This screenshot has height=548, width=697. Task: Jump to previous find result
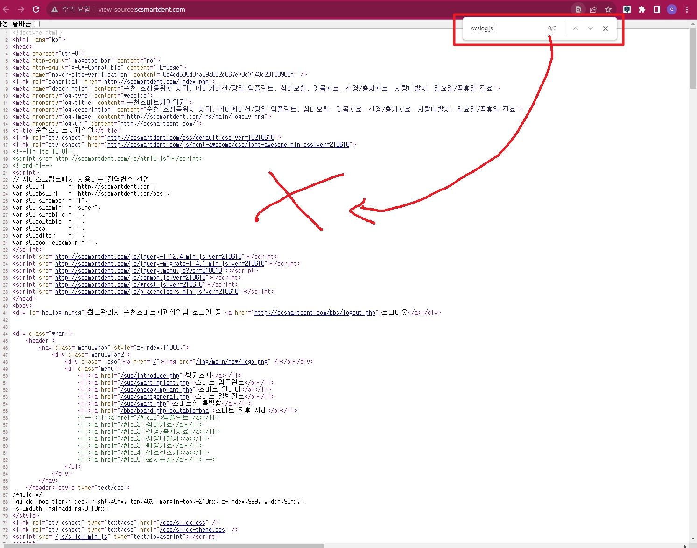[x=576, y=28]
